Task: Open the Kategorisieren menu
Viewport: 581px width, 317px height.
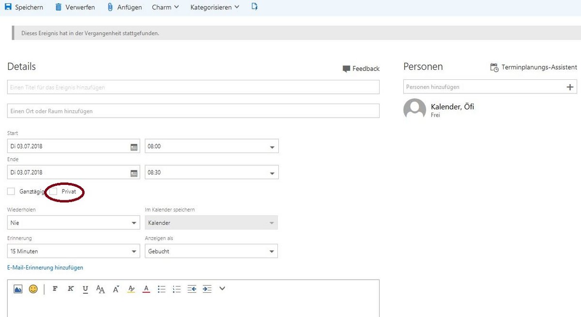Action: [214, 7]
